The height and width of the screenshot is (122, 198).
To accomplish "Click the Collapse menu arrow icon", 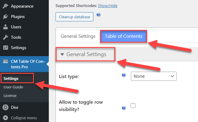I will coord(5,118).
